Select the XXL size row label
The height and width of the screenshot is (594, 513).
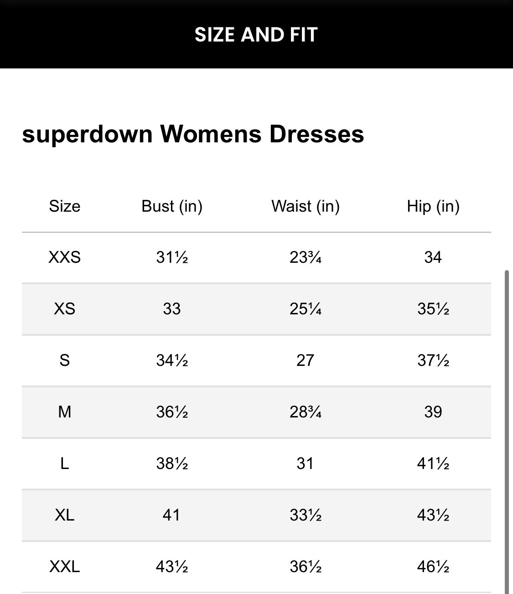pyautogui.click(x=65, y=567)
